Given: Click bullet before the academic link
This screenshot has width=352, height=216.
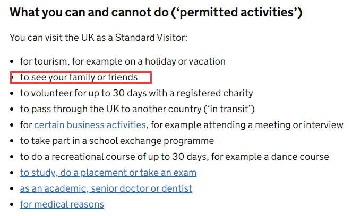Looking at the screenshot, I should pos(12,188).
